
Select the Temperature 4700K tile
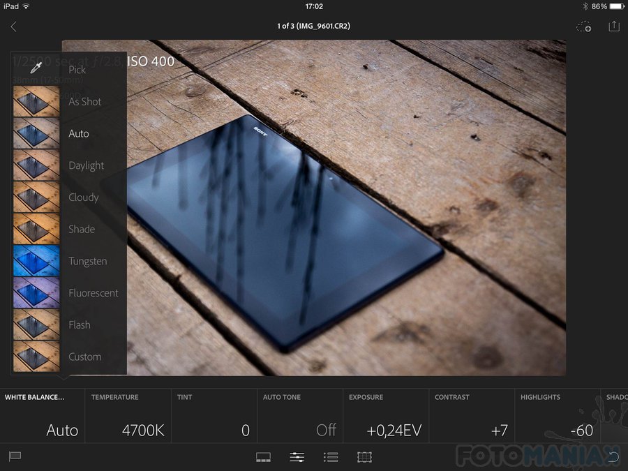[x=128, y=416]
